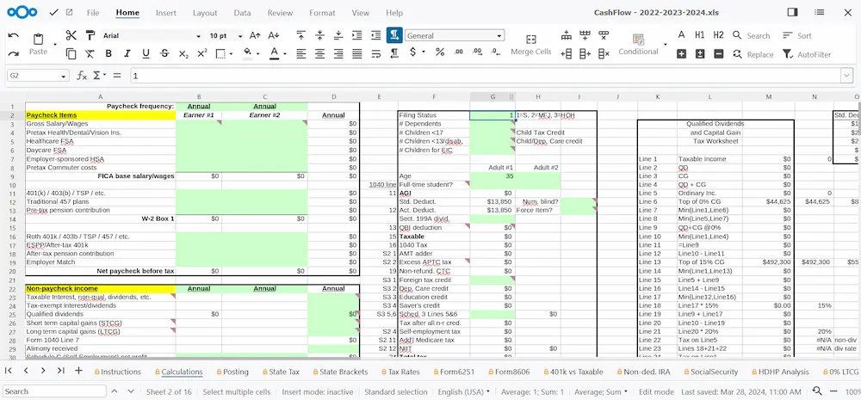Open the File menu

(93, 13)
